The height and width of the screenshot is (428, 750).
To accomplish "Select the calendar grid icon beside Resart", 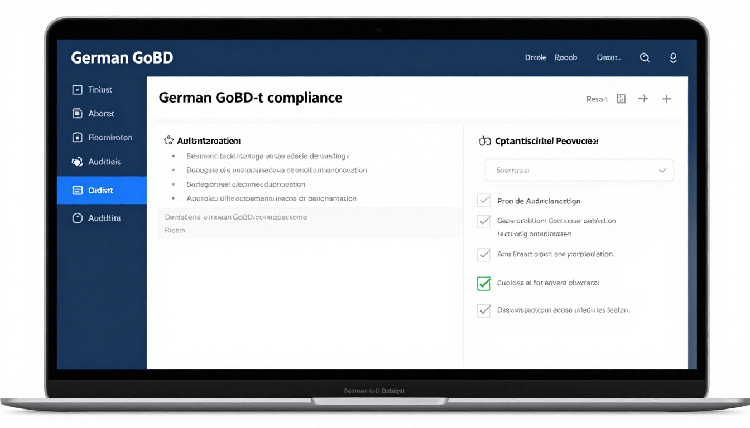I will pyautogui.click(x=621, y=99).
